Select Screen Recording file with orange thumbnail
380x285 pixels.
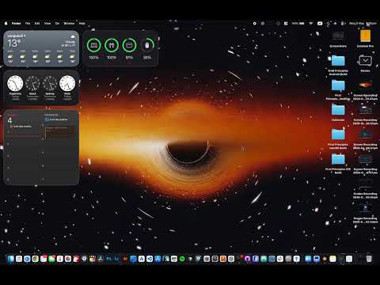[x=366, y=89]
